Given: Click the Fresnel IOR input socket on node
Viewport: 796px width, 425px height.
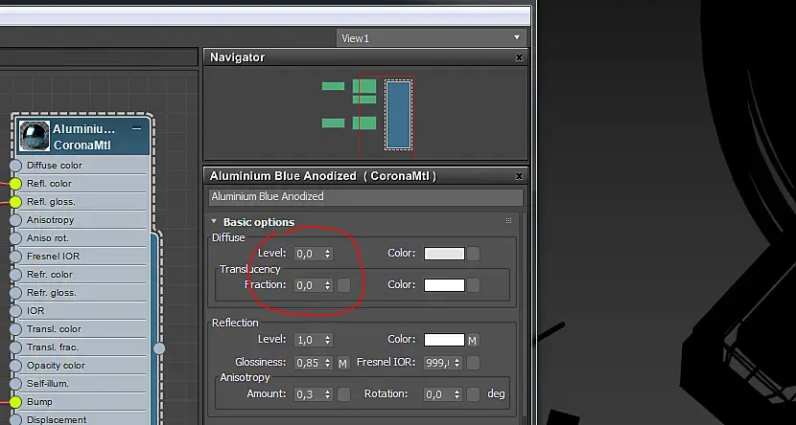Looking at the screenshot, I should pyautogui.click(x=15, y=257).
